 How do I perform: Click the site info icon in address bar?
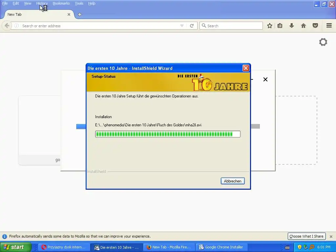click(16, 26)
